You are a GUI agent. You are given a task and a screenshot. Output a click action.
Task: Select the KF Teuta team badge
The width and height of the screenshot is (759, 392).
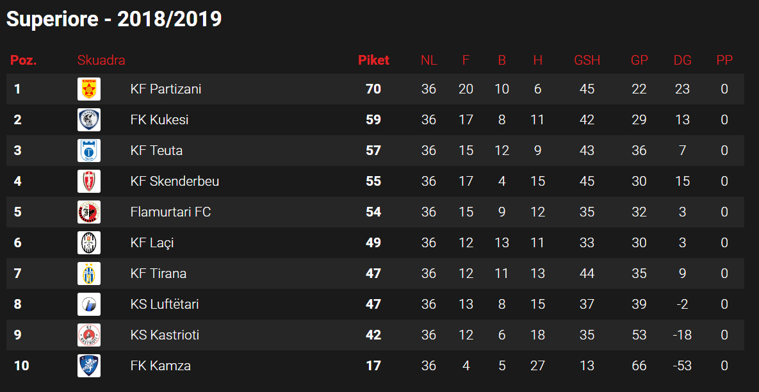(x=89, y=151)
